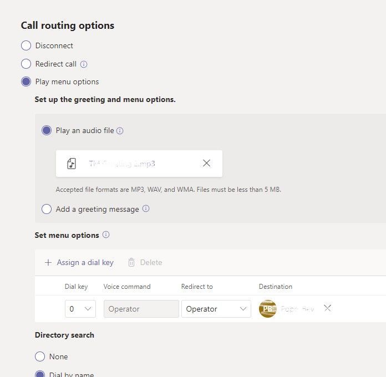This screenshot has height=377, width=386.
Task: Open the info tooltip beside Redirect call
Action: (x=84, y=64)
